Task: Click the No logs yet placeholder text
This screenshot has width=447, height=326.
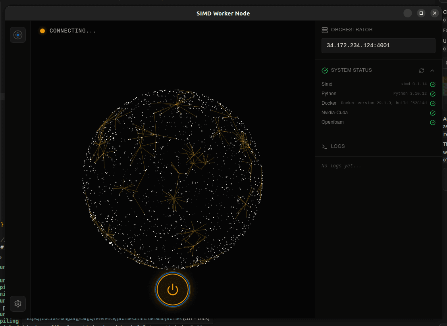Action: coord(341,165)
